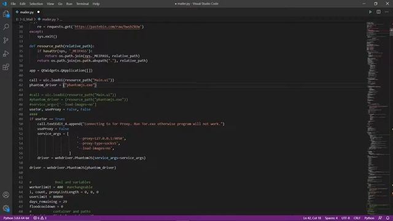Open the Terminal menu
The image size is (393, 221).
[82, 4]
